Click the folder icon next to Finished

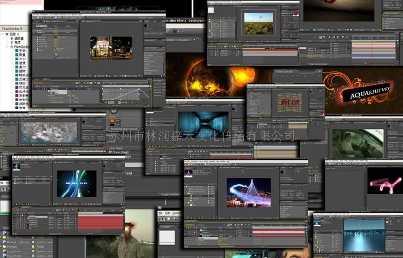coord(4,246)
